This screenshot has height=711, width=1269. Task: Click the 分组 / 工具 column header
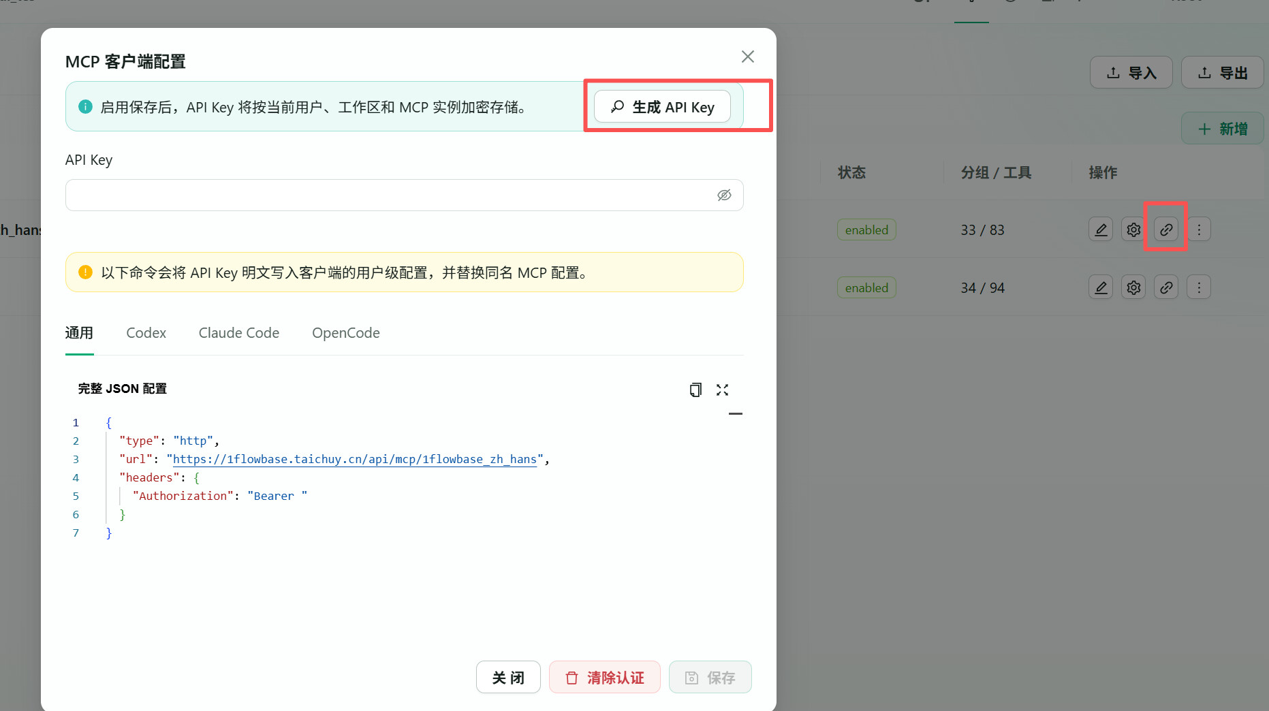tap(996, 172)
